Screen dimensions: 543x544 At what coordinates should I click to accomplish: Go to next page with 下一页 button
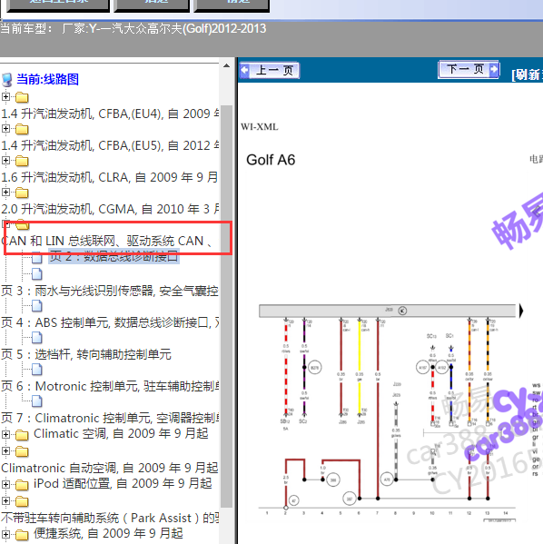click(469, 69)
